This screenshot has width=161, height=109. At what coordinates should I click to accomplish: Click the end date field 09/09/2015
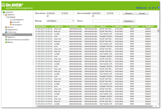tap(98, 13)
